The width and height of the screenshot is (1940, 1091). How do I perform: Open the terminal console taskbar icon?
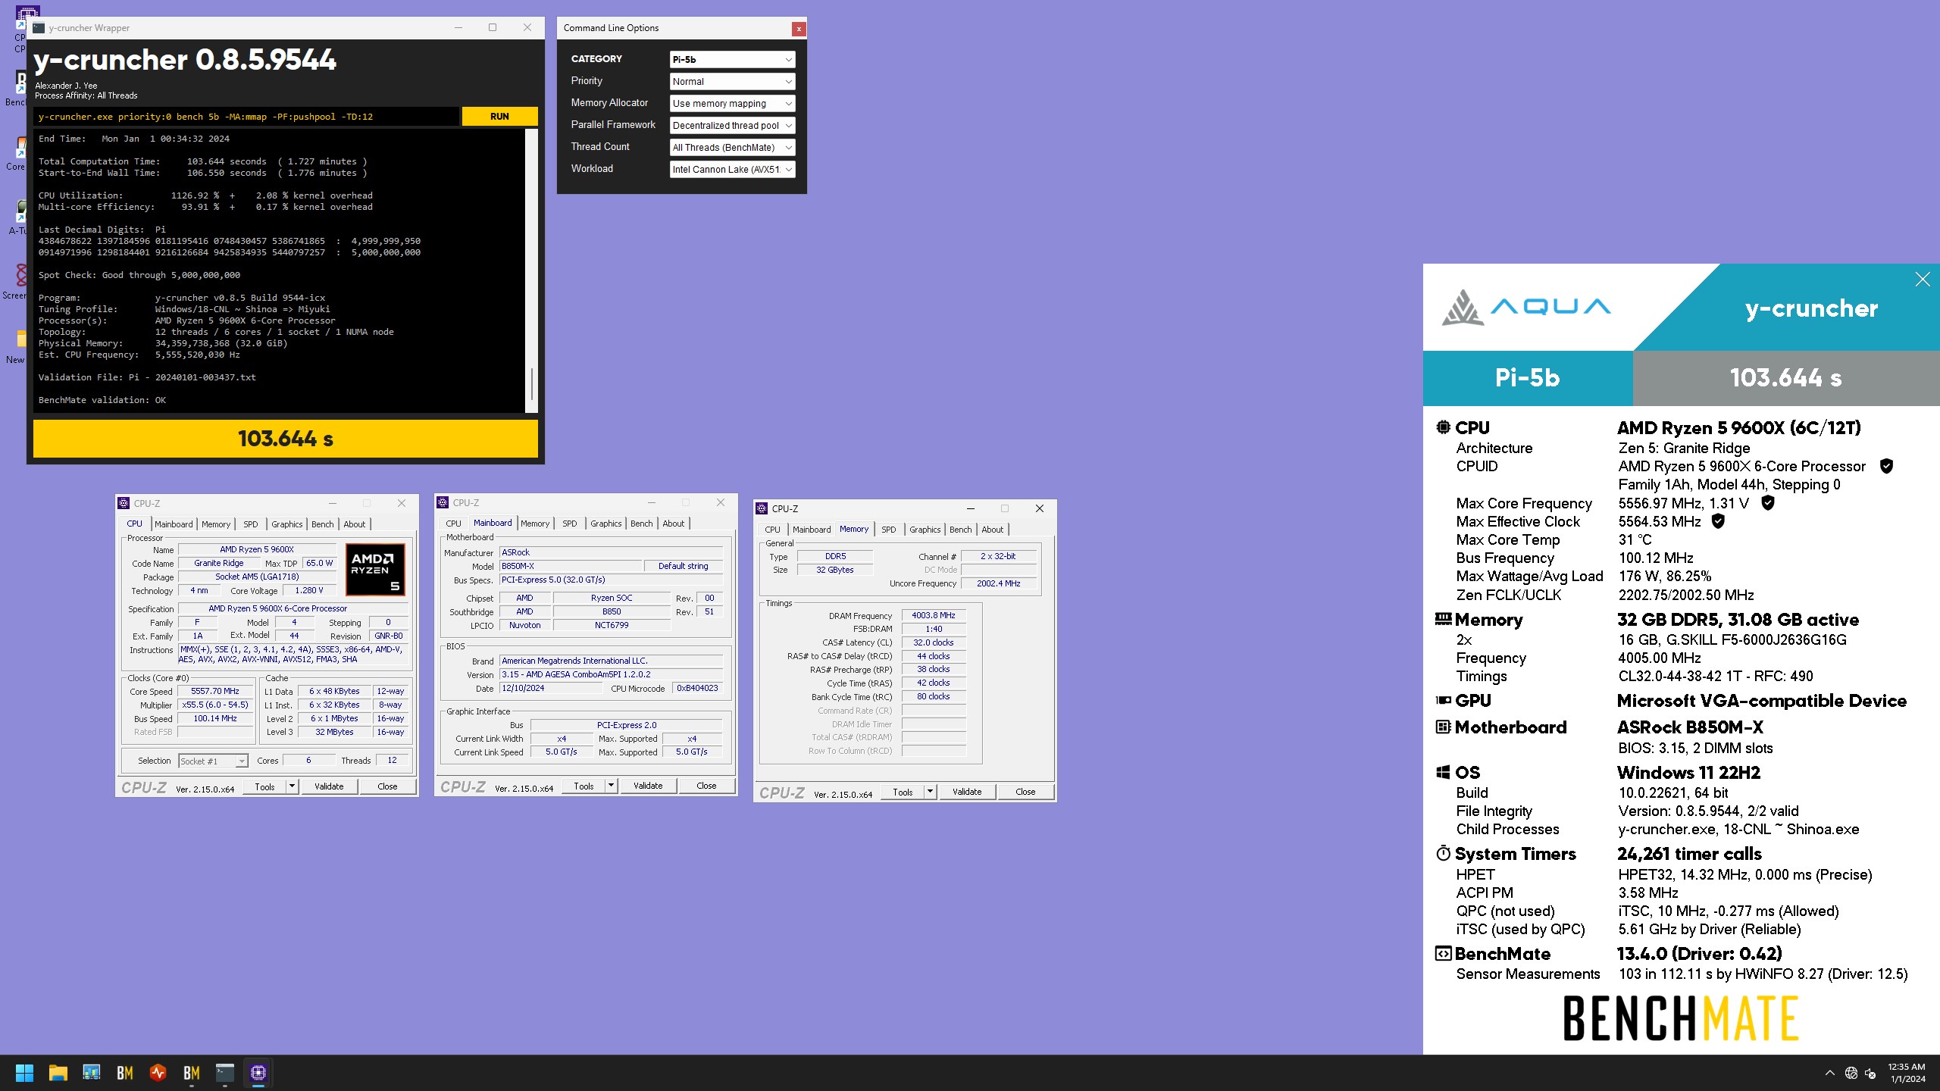tap(225, 1073)
